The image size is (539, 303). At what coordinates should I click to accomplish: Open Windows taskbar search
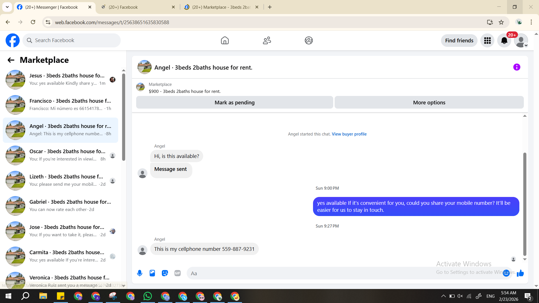26,296
